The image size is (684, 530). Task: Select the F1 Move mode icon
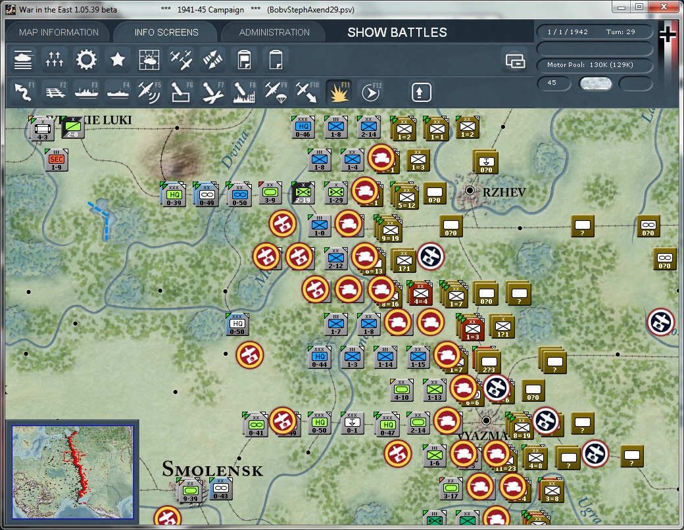[x=23, y=92]
